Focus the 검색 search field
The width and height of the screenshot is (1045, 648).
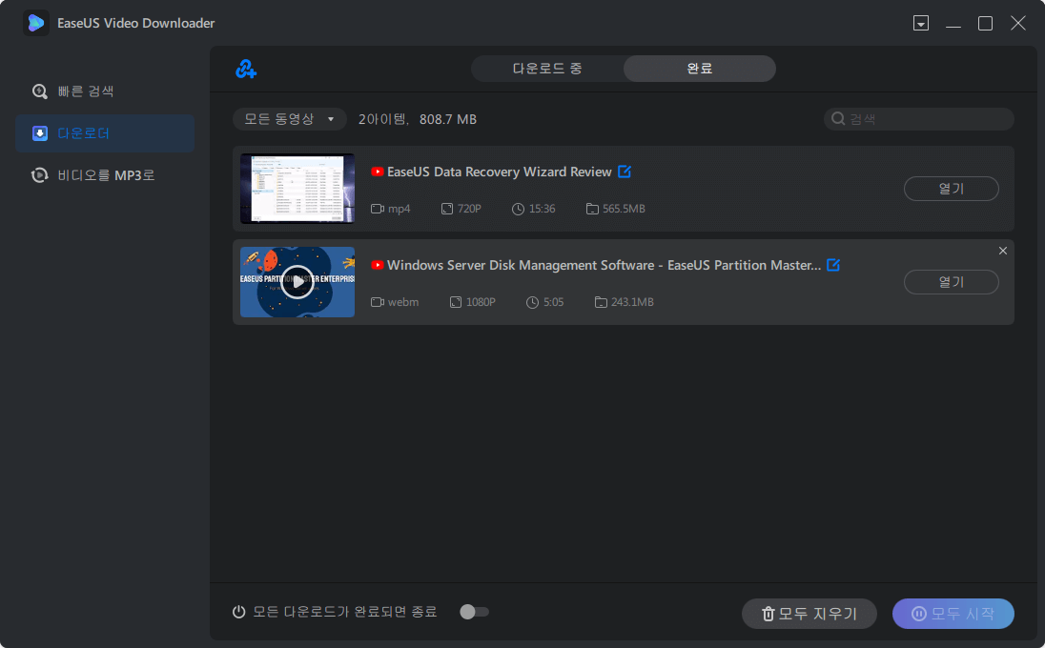tap(919, 119)
